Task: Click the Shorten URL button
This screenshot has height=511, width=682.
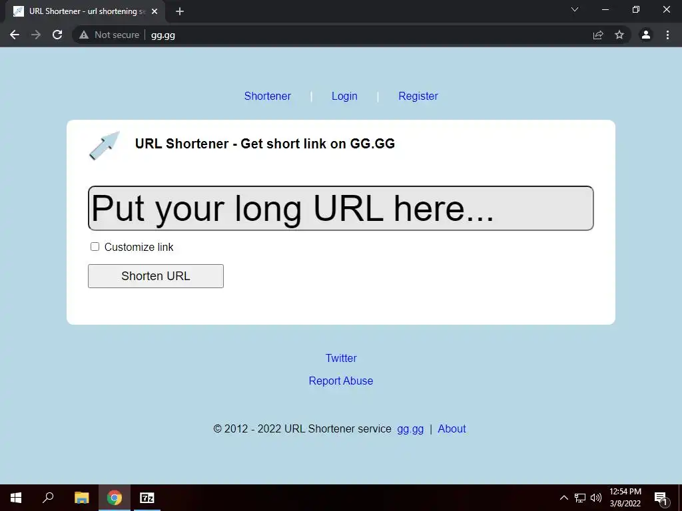Action: point(156,276)
